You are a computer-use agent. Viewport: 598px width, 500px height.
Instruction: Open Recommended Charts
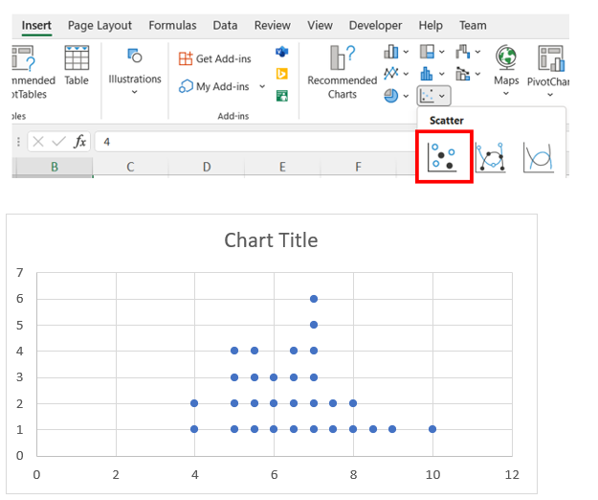(343, 73)
